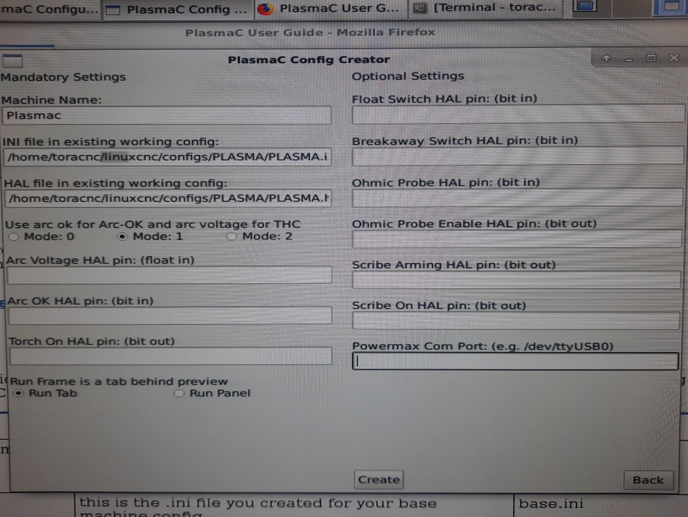Open window menu icon of Config Creator

coord(12,60)
